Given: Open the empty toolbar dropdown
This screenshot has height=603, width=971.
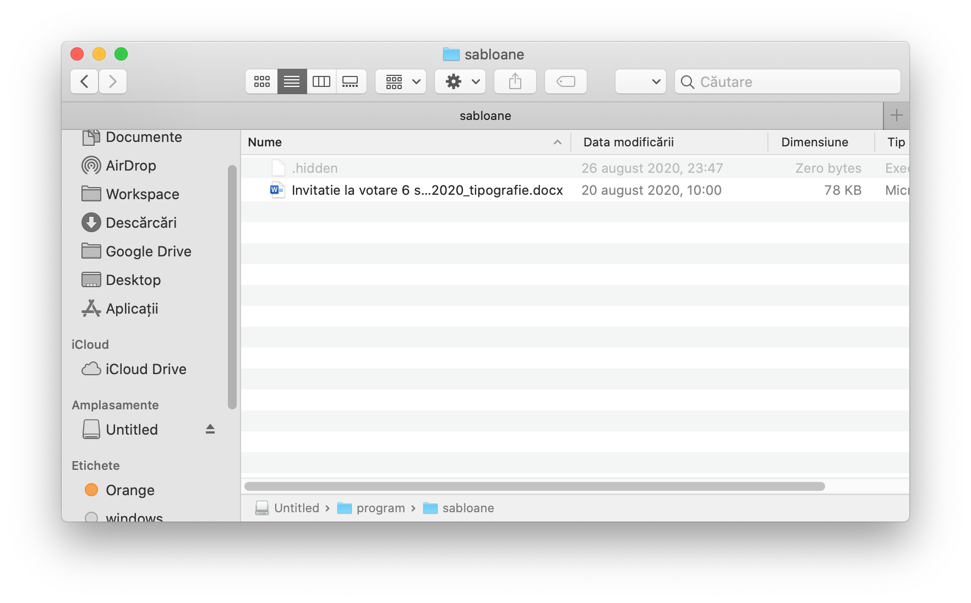Looking at the screenshot, I should (x=641, y=82).
